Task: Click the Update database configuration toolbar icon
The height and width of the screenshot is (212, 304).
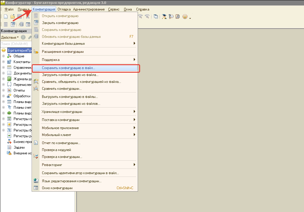Action: point(21,24)
